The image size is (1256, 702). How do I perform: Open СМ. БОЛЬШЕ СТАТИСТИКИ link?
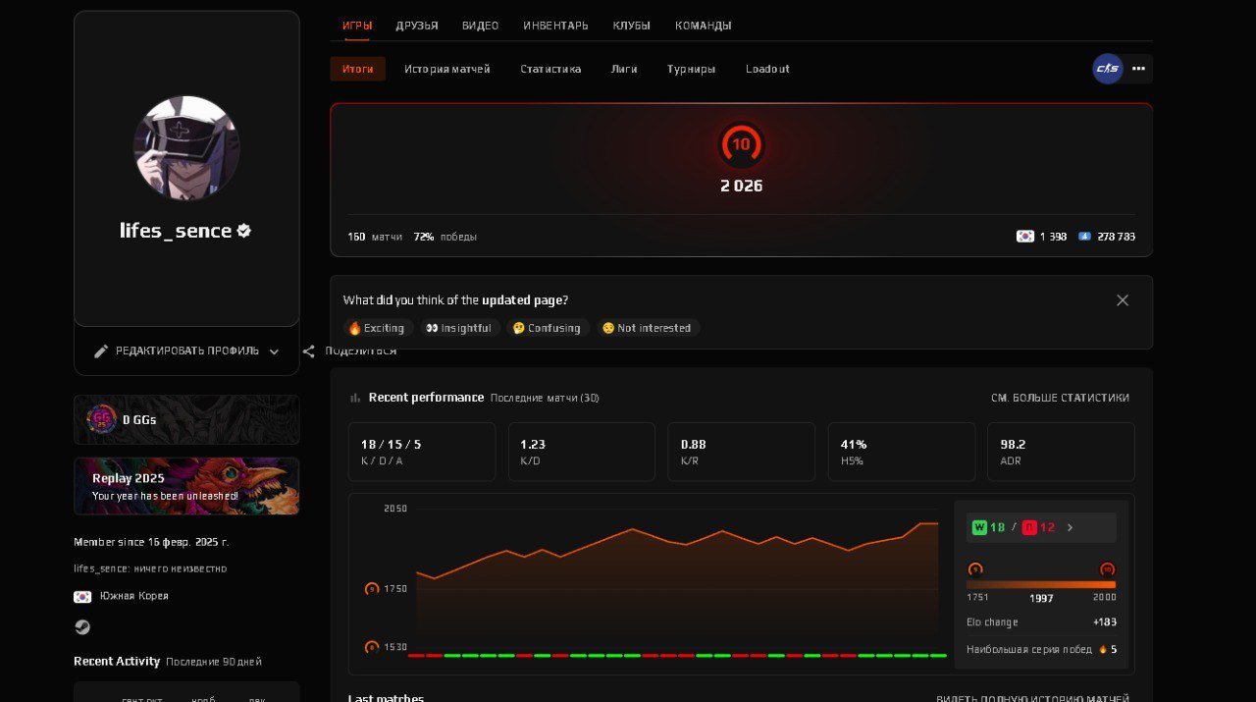point(1063,398)
